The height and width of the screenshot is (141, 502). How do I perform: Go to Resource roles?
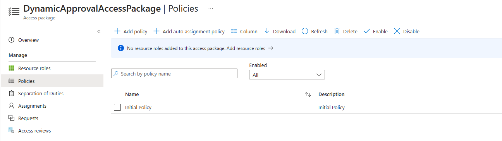(34, 68)
